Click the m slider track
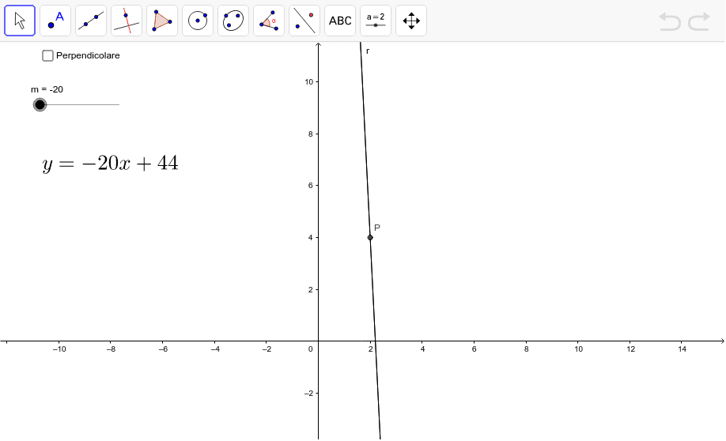Viewport: 726px width, 441px height. (80, 105)
